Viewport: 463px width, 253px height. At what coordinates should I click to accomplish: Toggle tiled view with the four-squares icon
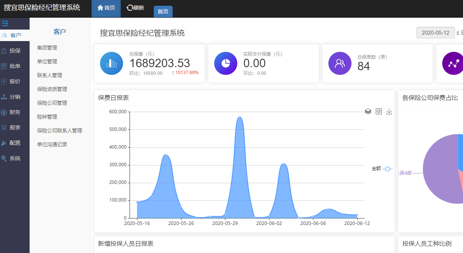[x=379, y=111]
